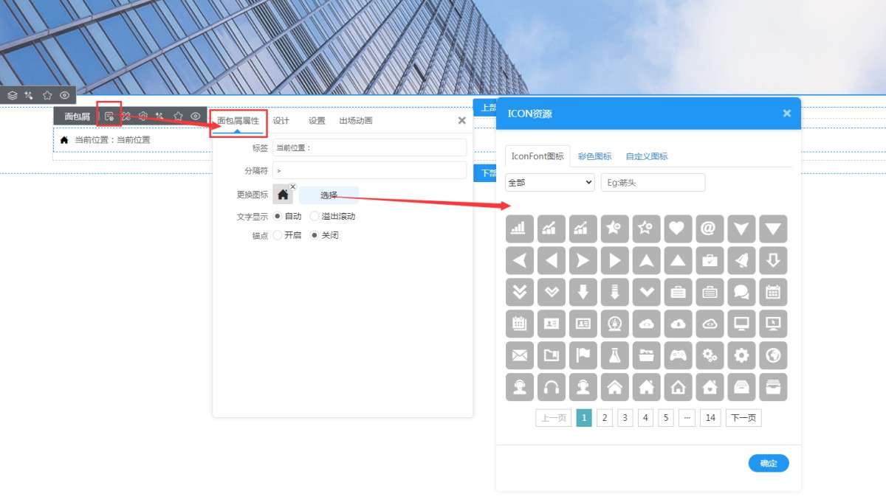Jump to page 14 of icons
The image size is (886, 502).
[710, 418]
